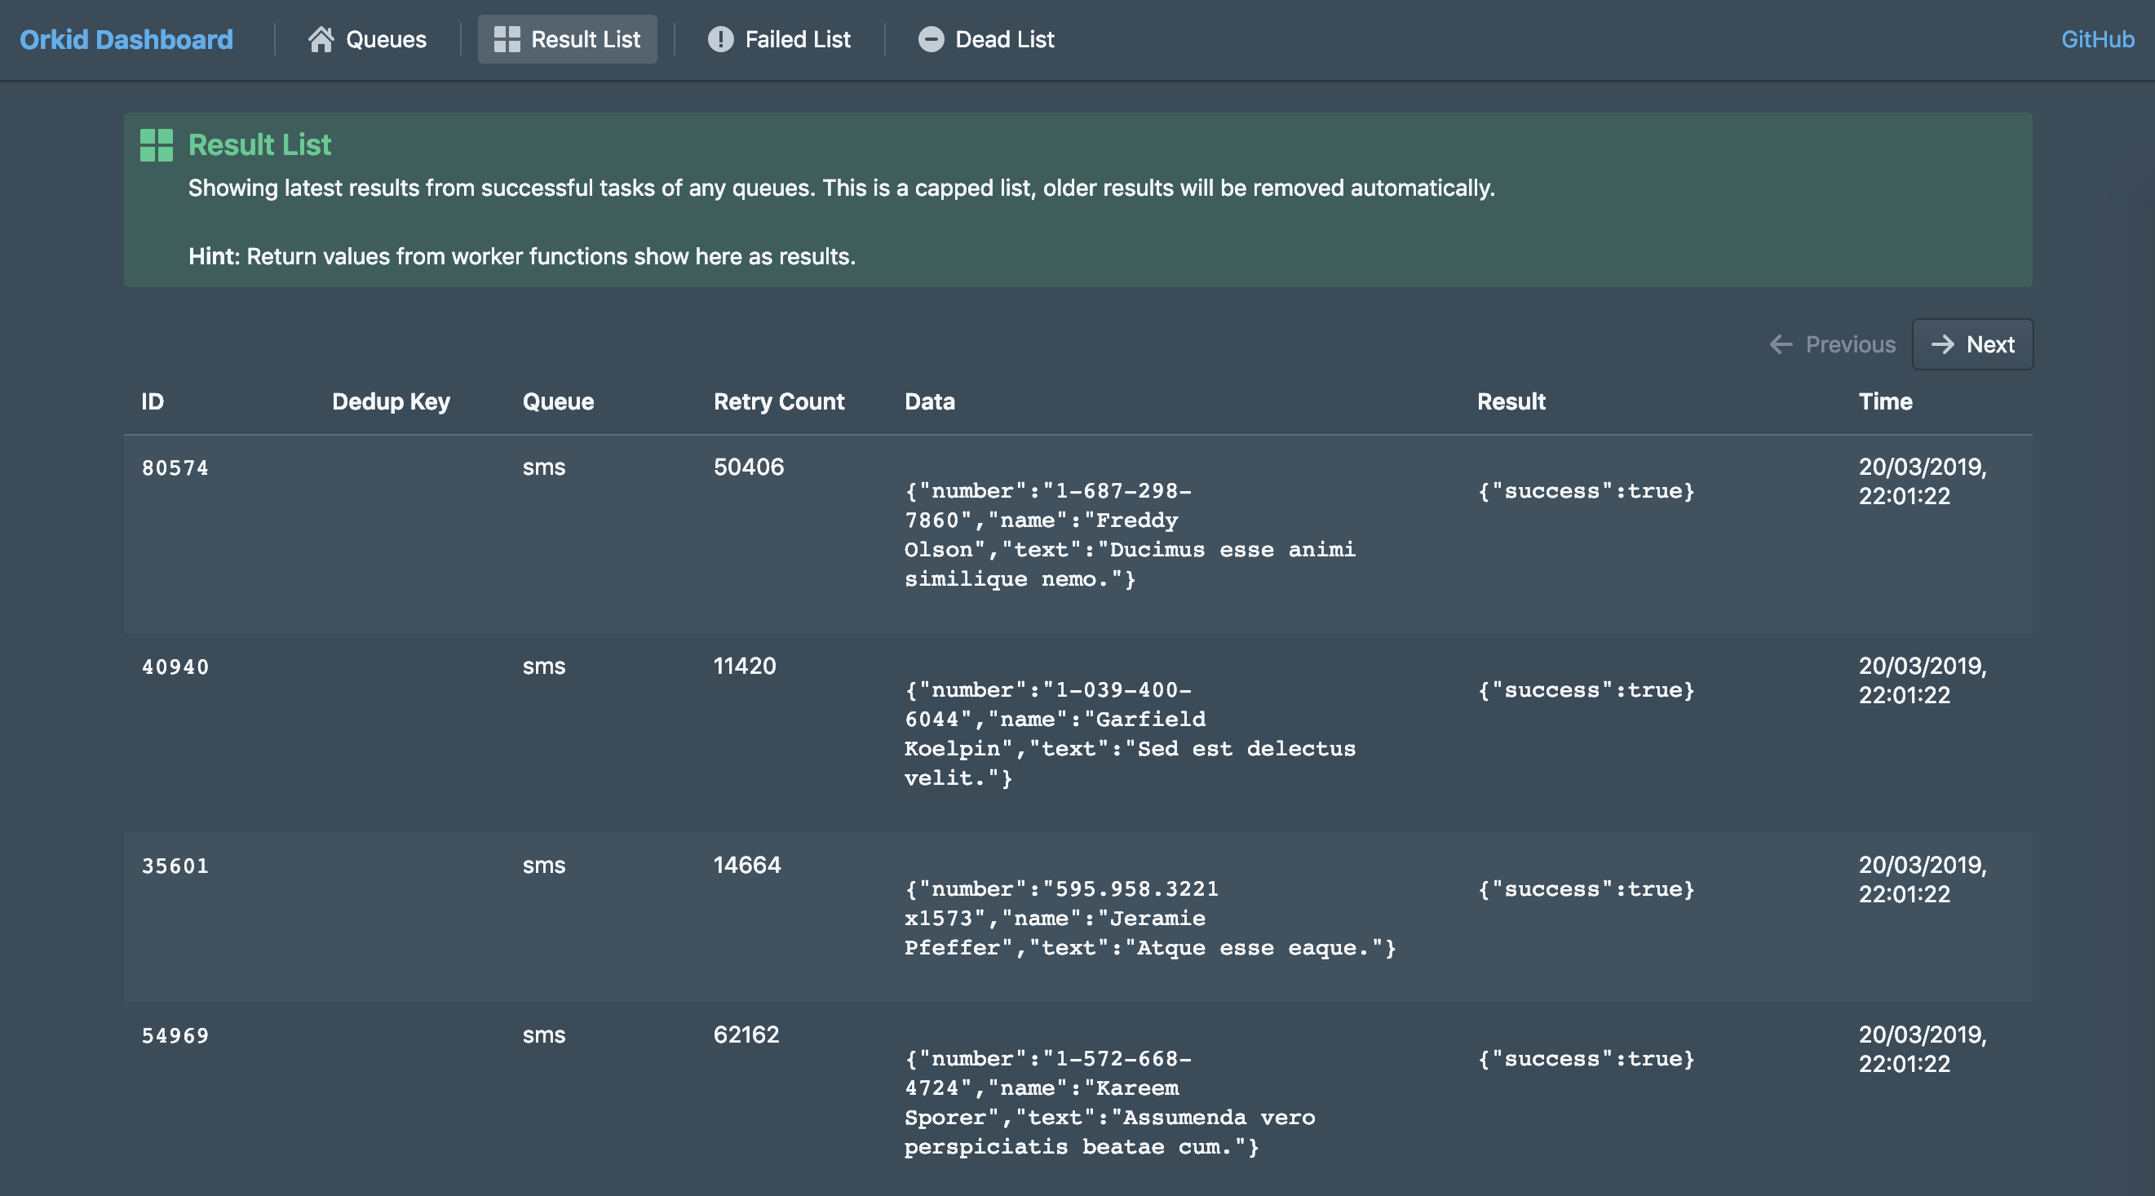The height and width of the screenshot is (1196, 2155).
Task: Click the right arrow icon on Next
Action: [x=1941, y=344]
